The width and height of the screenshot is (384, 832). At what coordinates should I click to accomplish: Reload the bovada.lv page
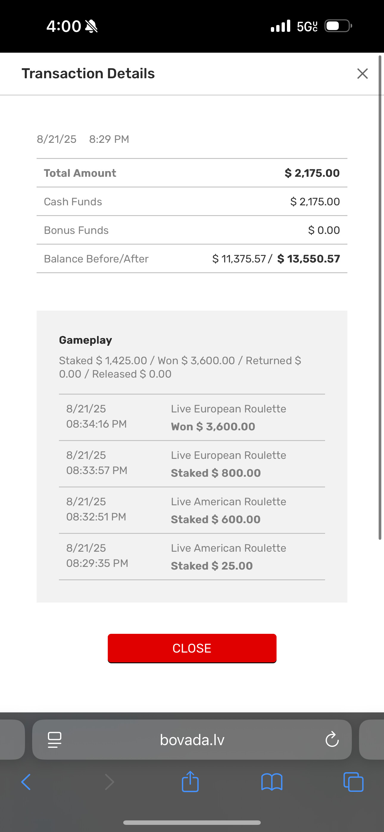click(332, 739)
